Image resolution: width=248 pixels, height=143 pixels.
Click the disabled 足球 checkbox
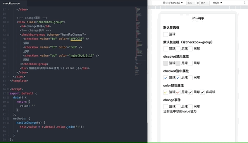click(x=178, y=63)
